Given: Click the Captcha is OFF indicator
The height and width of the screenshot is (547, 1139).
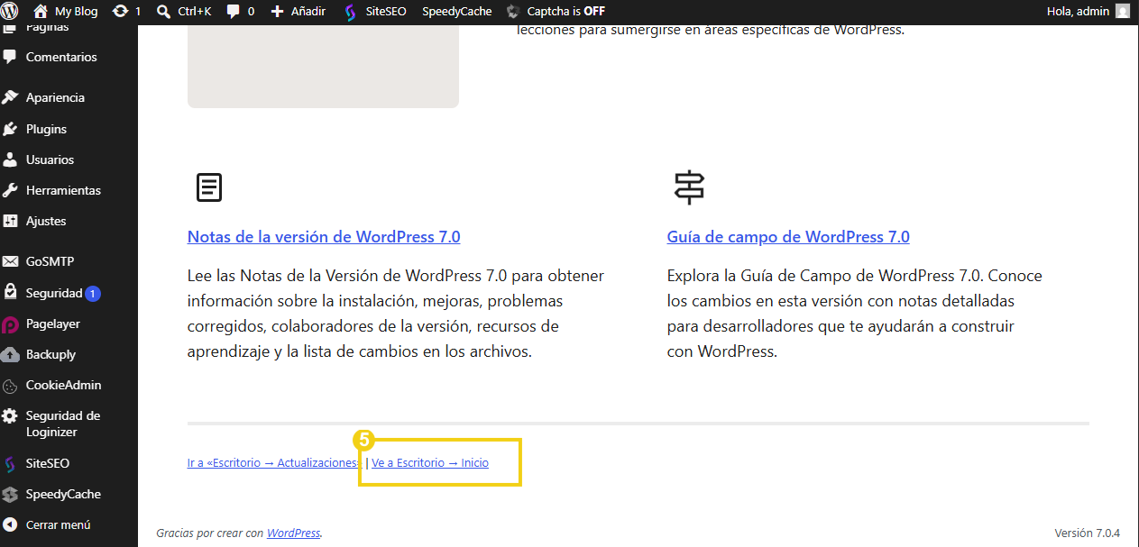Looking at the screenshot, I should (x=556, y=12).
